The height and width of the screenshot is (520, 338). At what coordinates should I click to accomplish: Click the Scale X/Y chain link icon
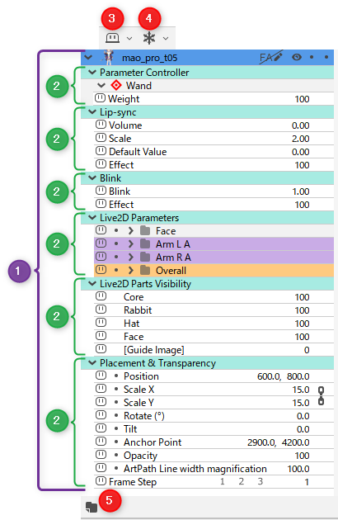click(321, 395)
